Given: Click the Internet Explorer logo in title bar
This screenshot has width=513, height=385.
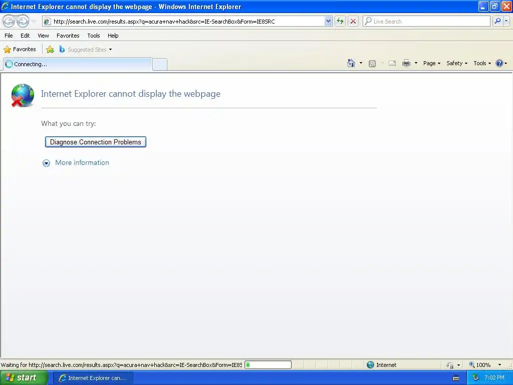Looking at the screenshot, I should [5, 6].
